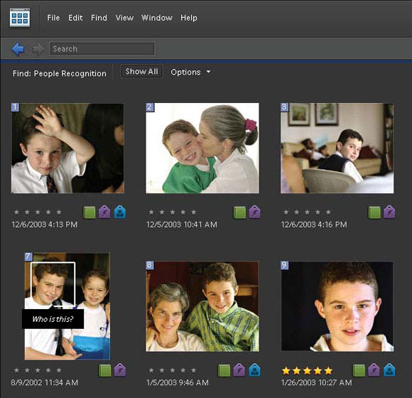412x398 pixels.
Task: Click the blue people tag under photo 8
Action: pos(254,370)
